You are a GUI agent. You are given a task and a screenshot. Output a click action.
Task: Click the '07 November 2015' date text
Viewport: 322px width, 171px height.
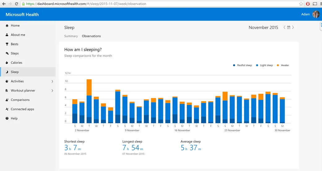(133, 154)
